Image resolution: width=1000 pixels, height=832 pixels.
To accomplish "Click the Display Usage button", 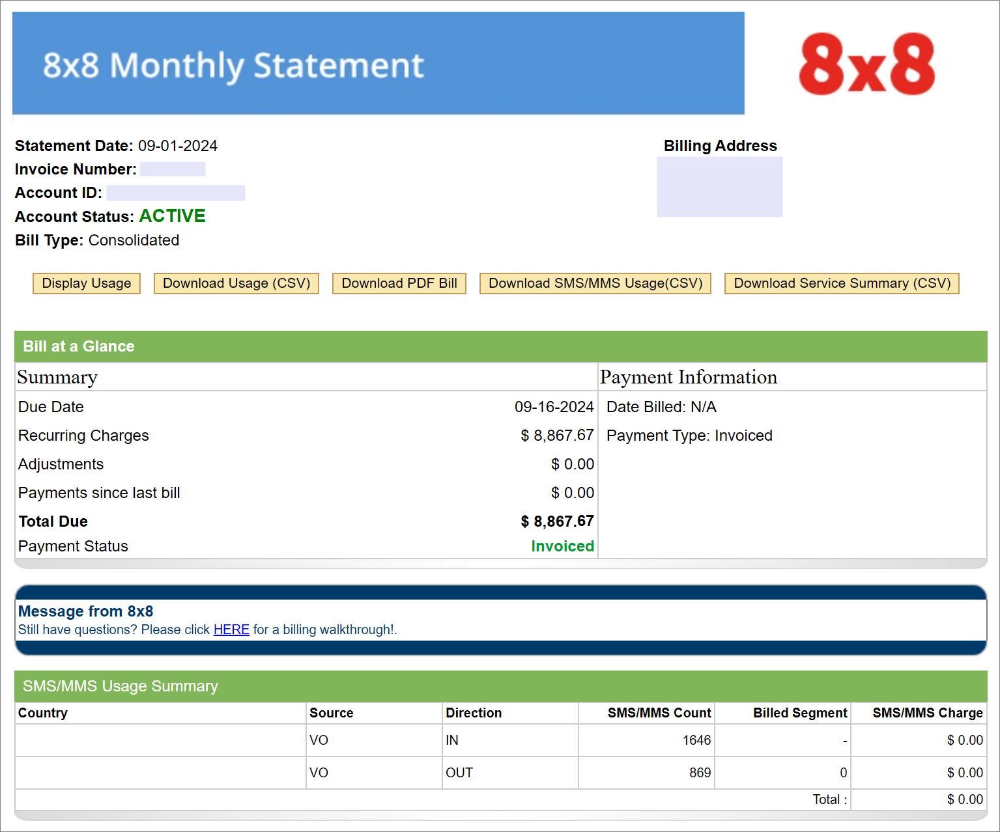I will pos(87,283).
